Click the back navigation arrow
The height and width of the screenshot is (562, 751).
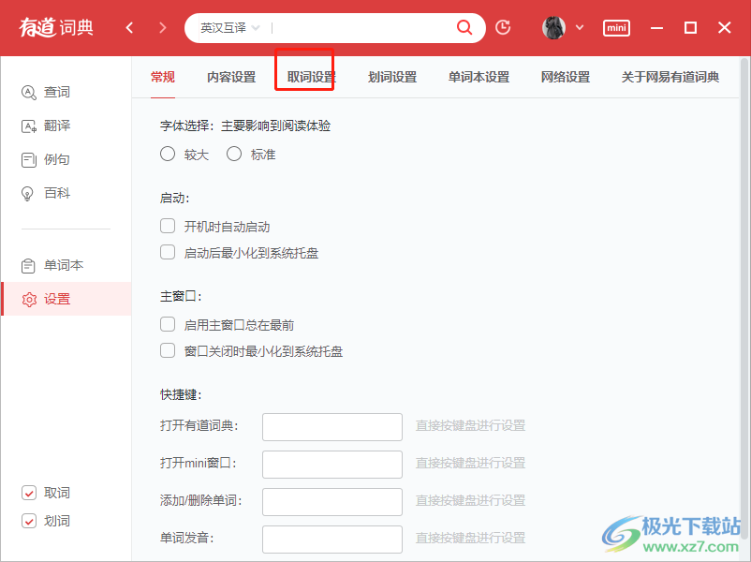[129, 28]
